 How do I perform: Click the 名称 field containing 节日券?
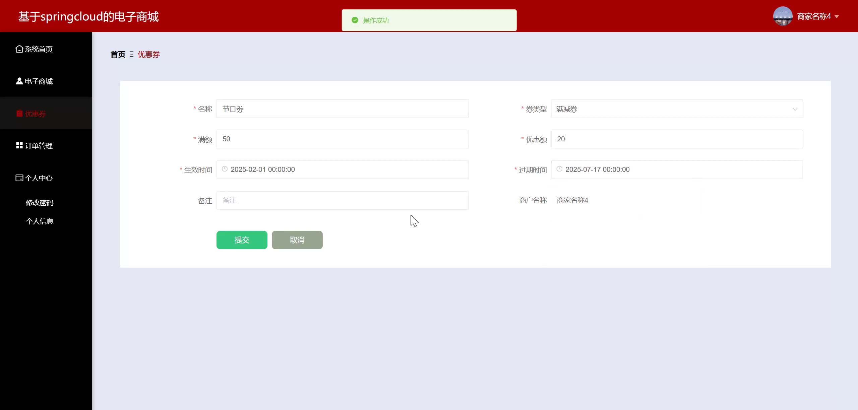pos(342,109)
